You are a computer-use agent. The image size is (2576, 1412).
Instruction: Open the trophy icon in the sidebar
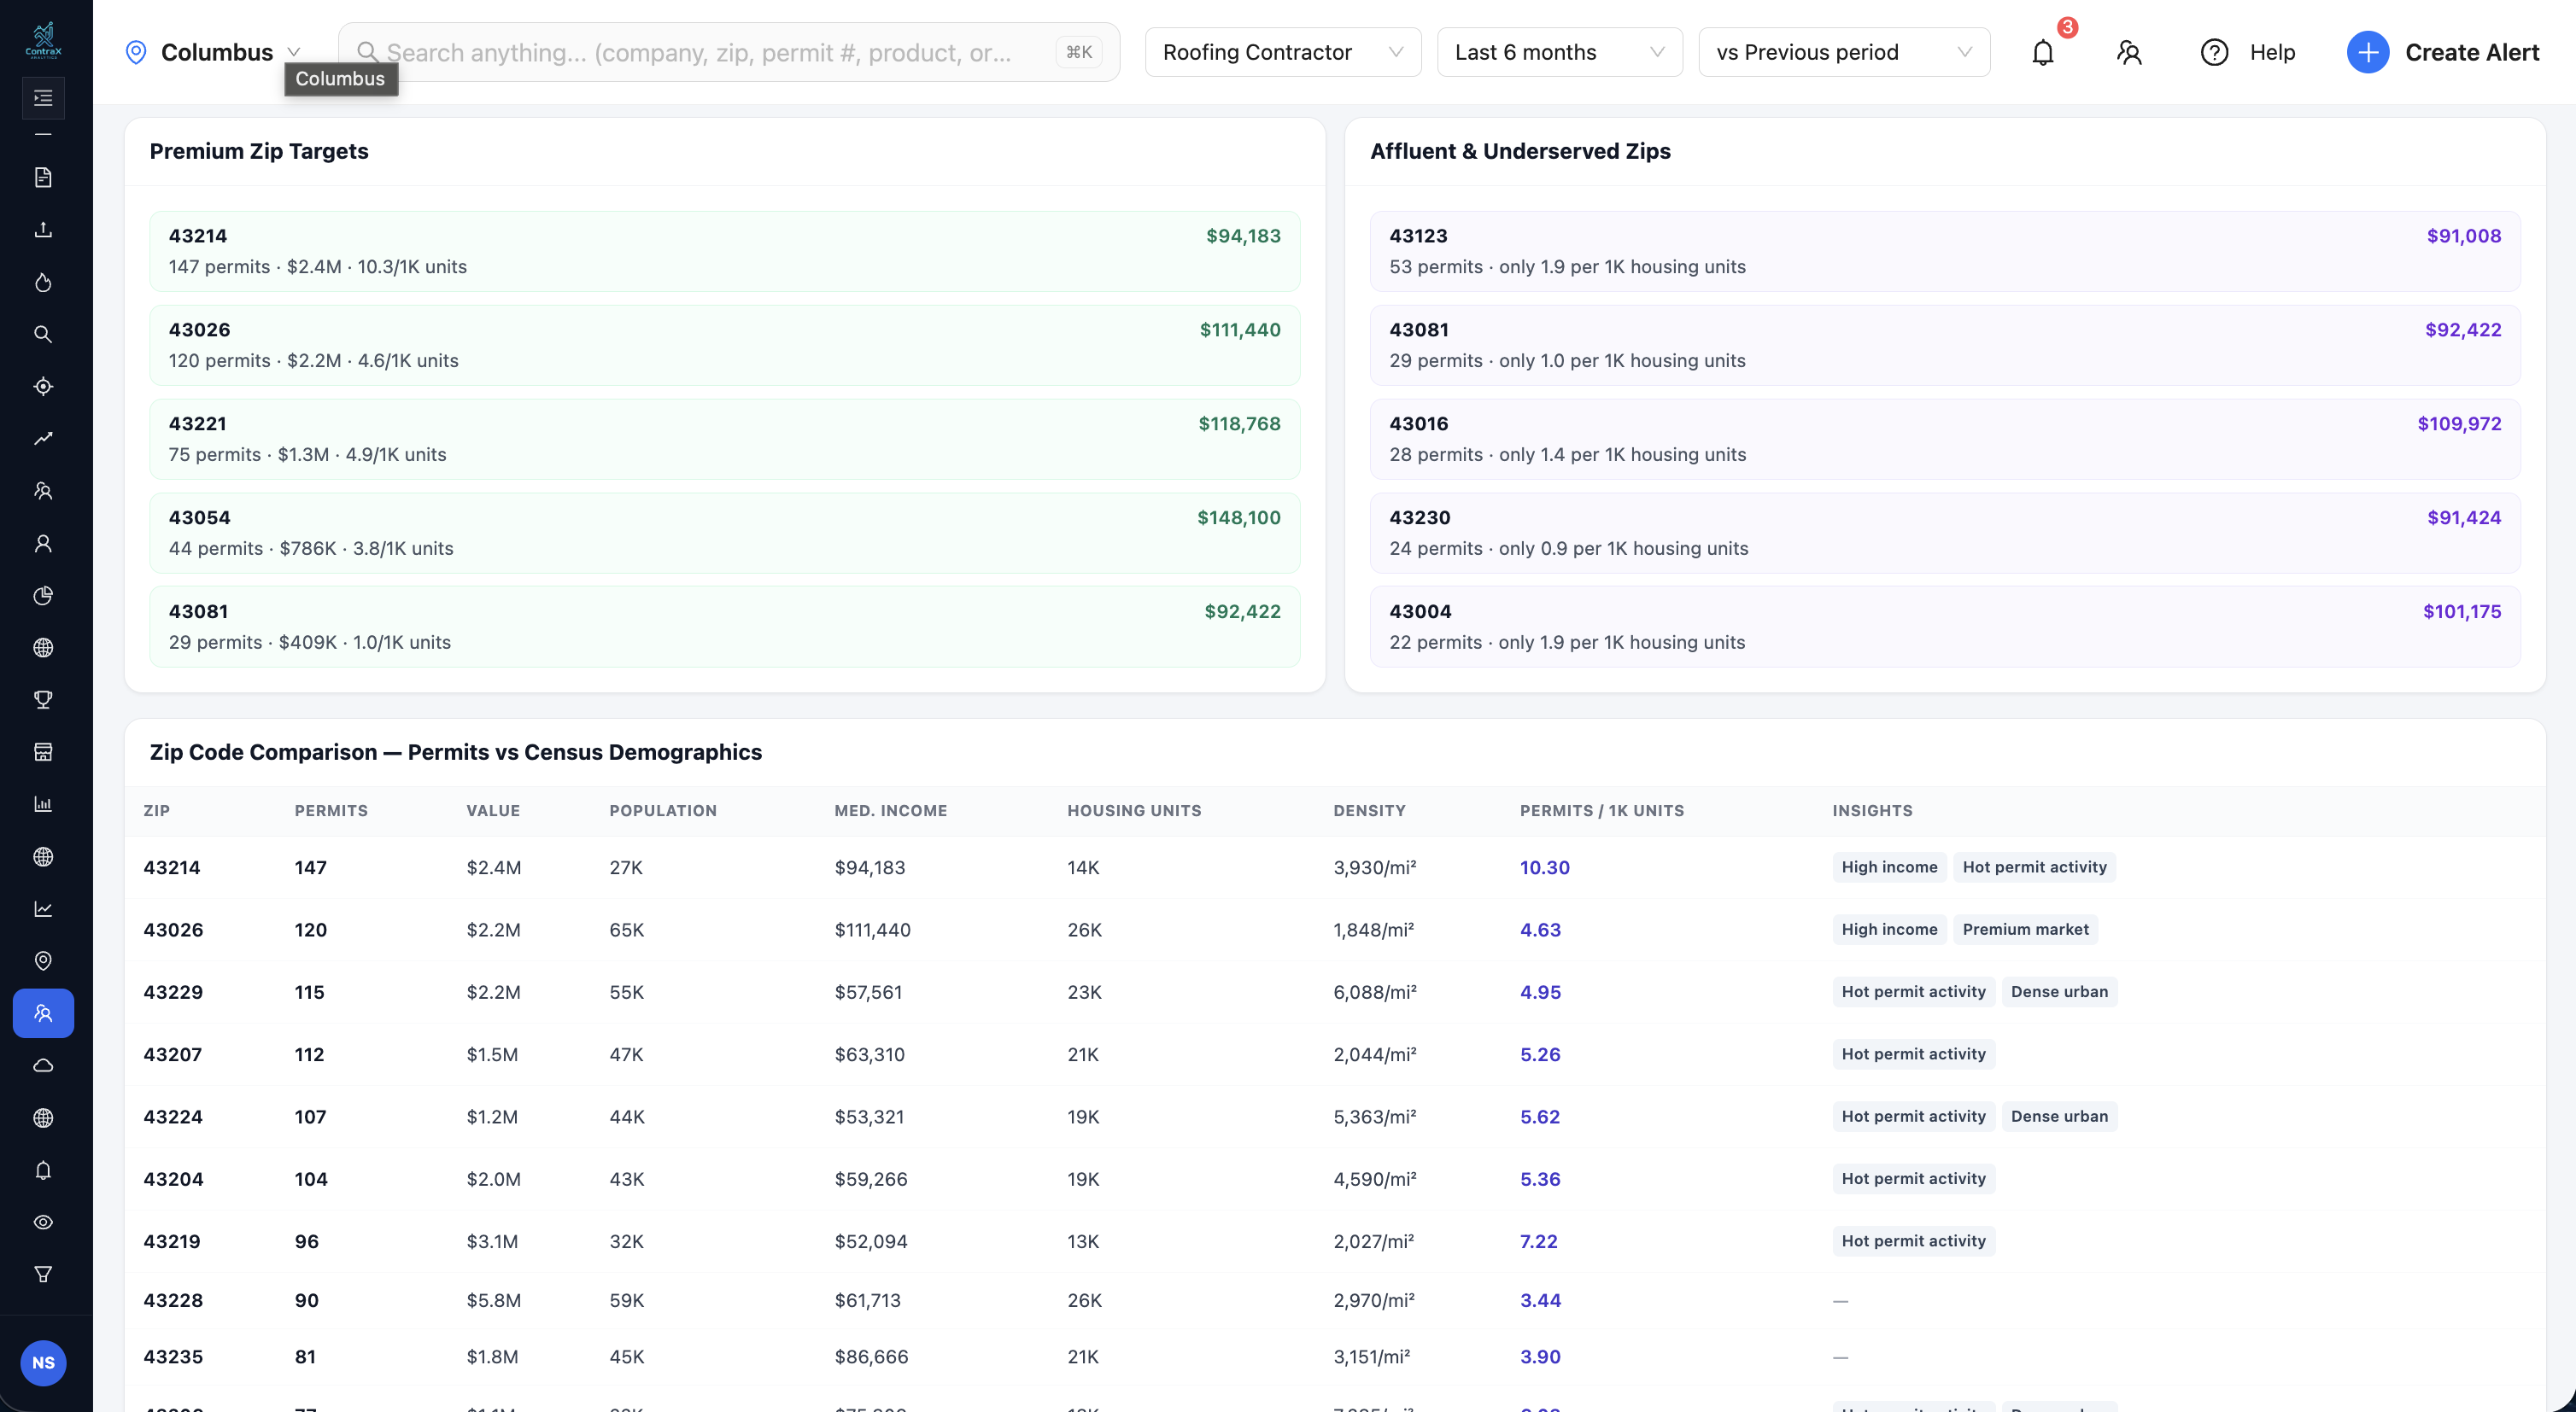[43, 699]
